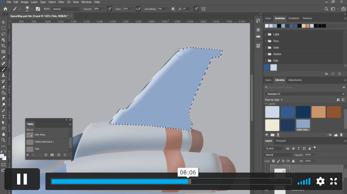Switch to the Adjustments tab

(295, 80)
